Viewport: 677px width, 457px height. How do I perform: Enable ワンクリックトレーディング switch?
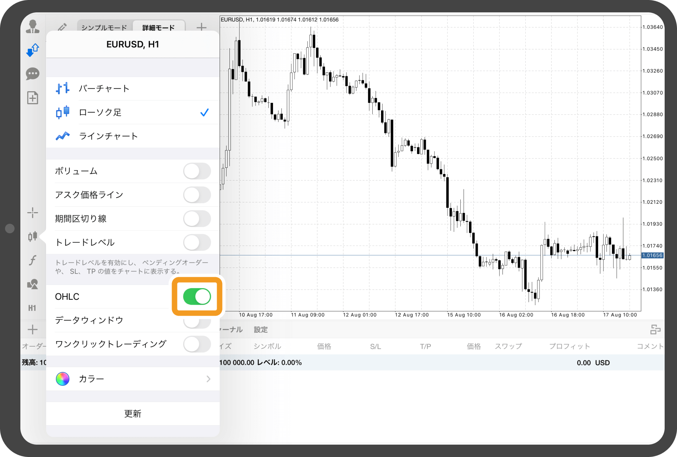197,344
